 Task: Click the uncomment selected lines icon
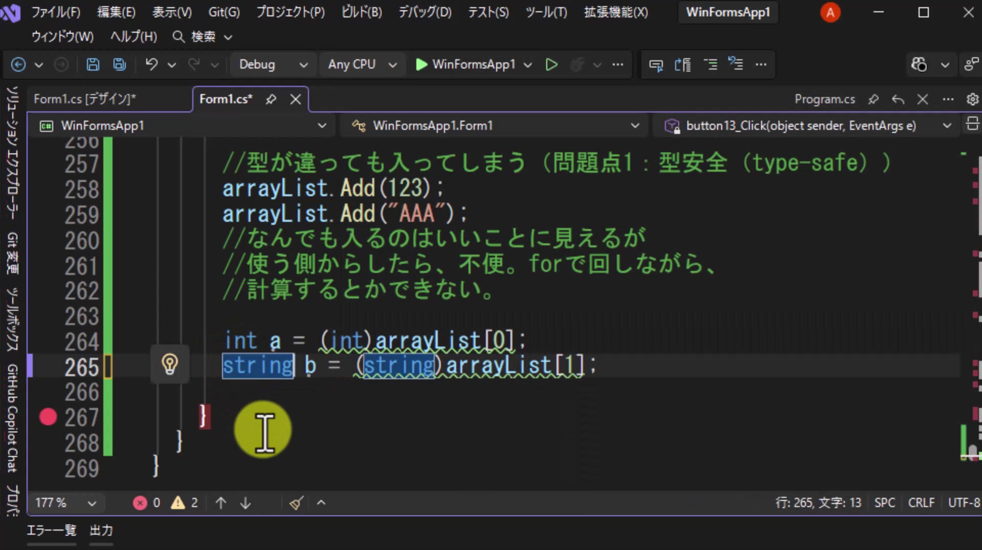point(735,64)
